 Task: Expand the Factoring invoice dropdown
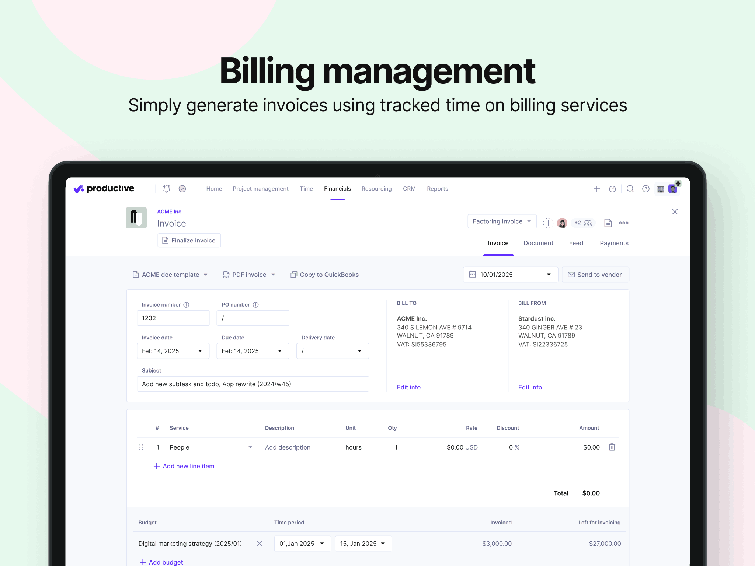coord(502,221)
